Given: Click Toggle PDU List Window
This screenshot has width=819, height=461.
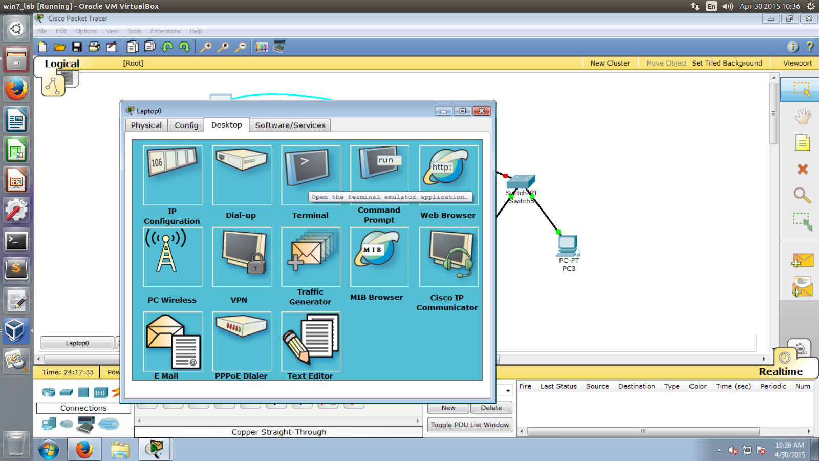Looking at the screenshot, I should pyautogui.click(x=470, y=425).
